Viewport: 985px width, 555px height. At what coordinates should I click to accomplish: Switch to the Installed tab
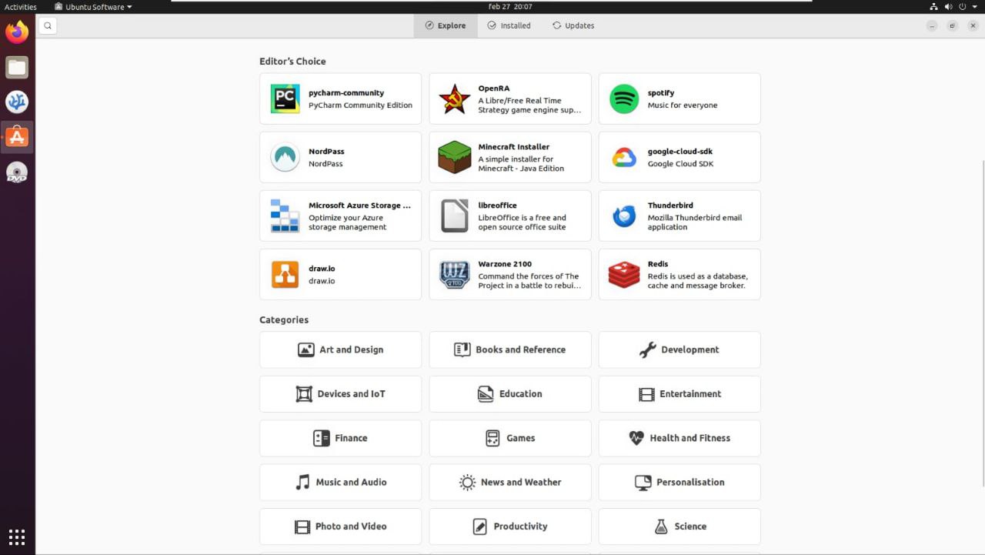(509, 25)
